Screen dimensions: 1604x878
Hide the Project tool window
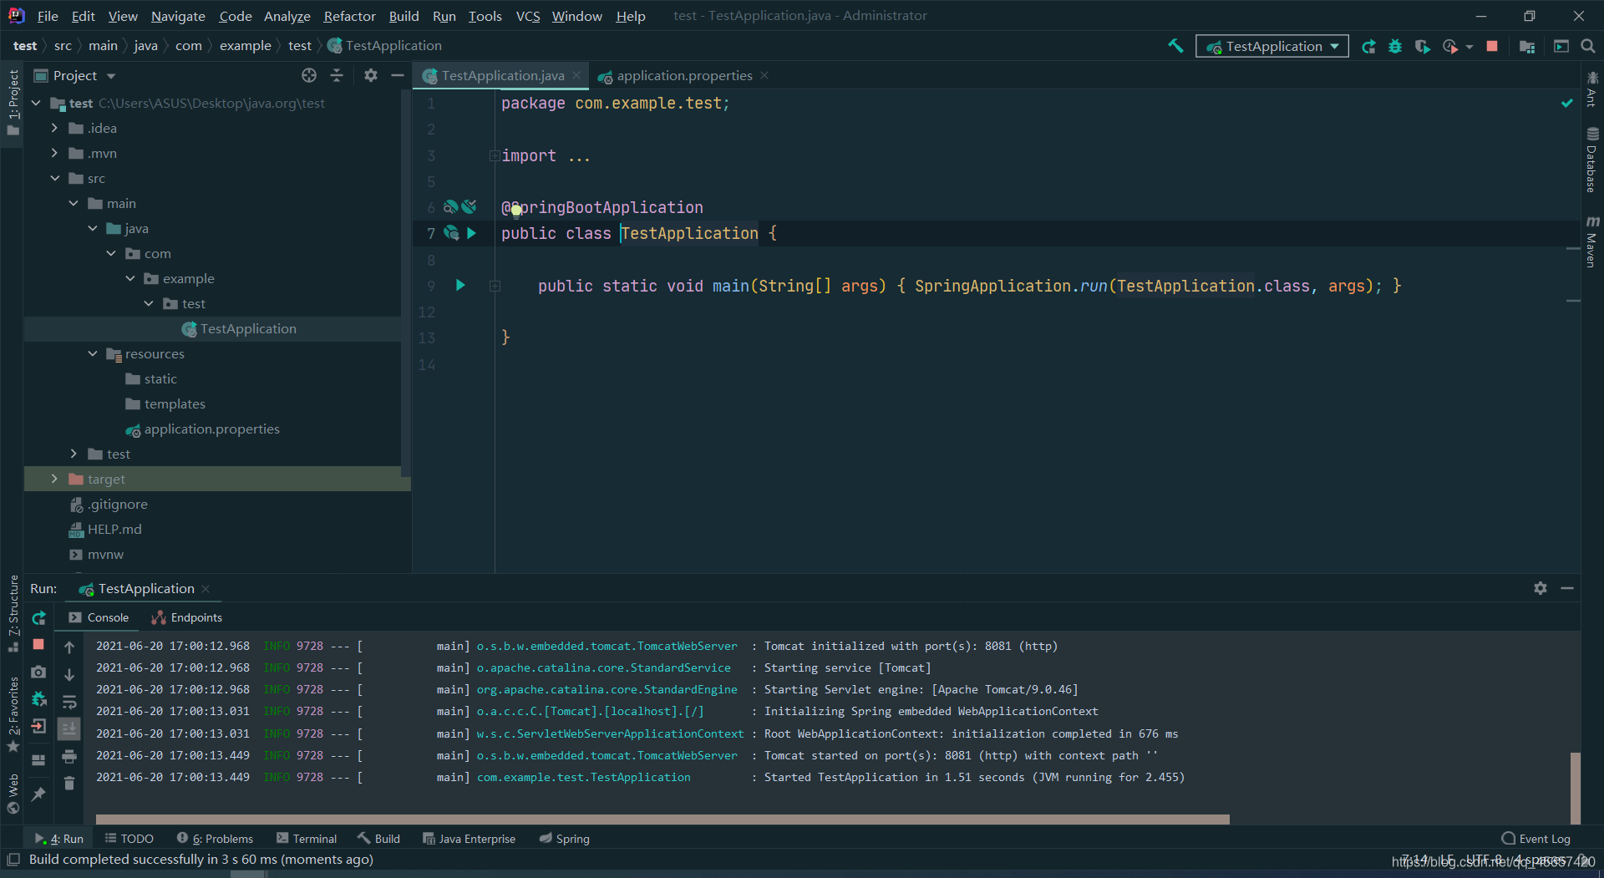[398, 75]
